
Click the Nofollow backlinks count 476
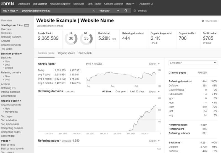(204, 151)
